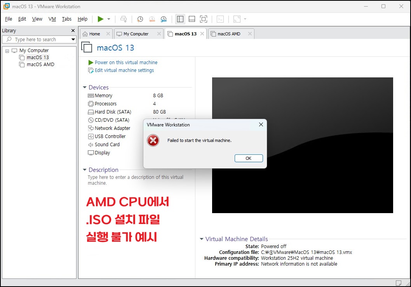The height and width of the screenshot is (287, 411).
Task: Select the Sound Card device row
Action: 104,145
